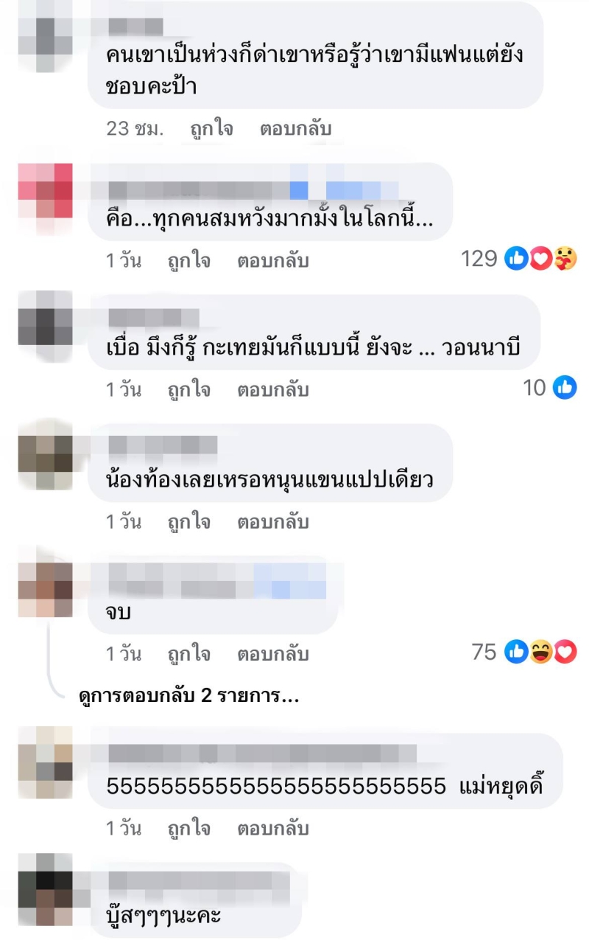Click ถูกใจ under 'คือ...ทุกคนสมหวัง' comment
Viewport: 589px width, 943px height.
tap(188, 260)
